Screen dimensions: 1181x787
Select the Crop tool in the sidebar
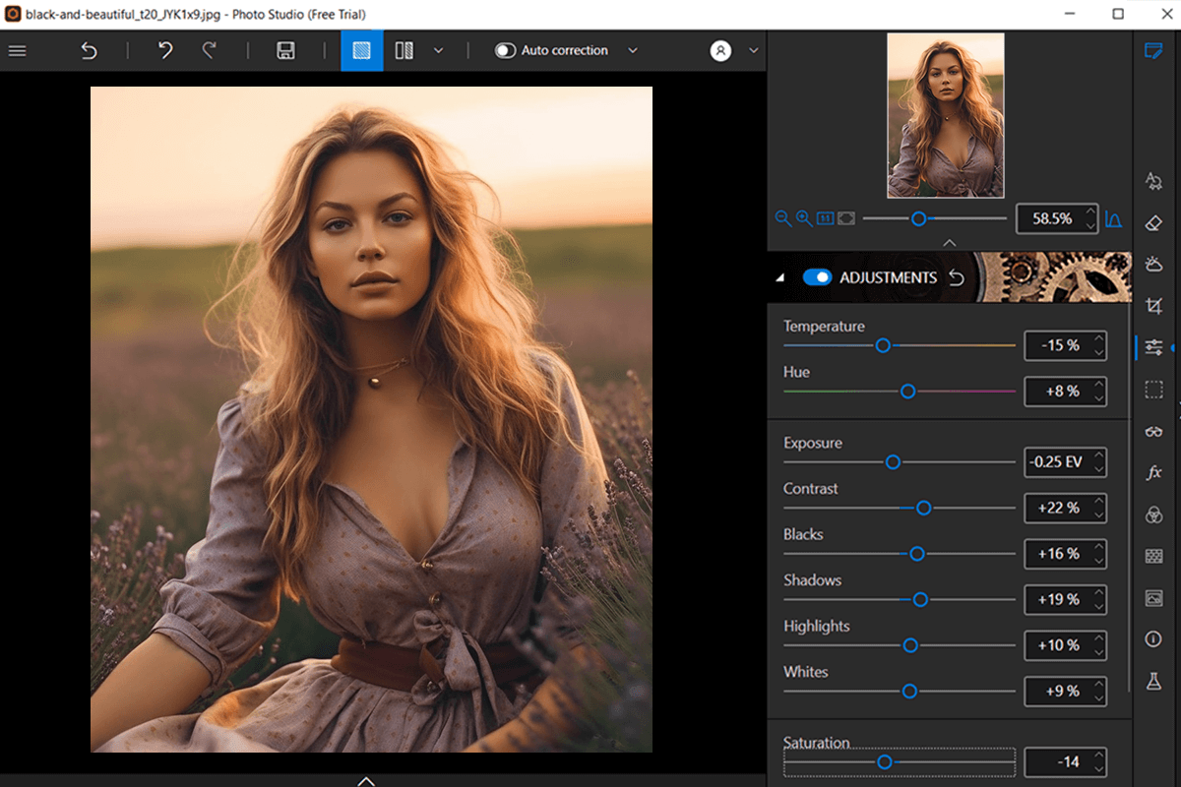(x=1153, y=306)
